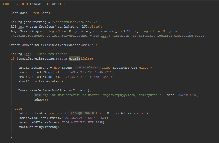Click FLAG_ACTIVITY_CLEAR_TOP on intent.addFlags line

[x=83, y=118]
